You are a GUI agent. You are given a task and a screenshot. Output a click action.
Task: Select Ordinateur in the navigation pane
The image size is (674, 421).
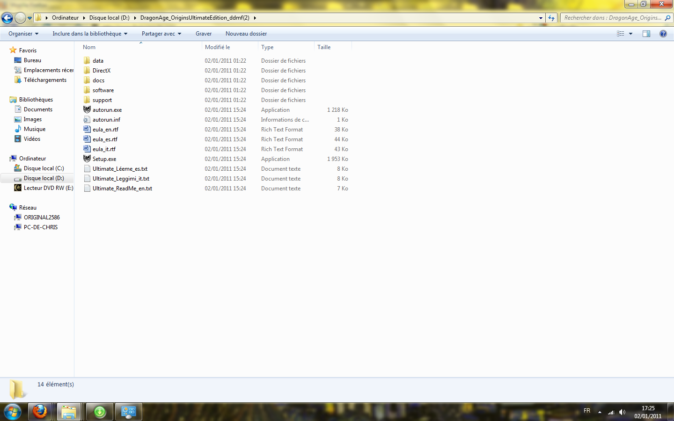point(32,159)
